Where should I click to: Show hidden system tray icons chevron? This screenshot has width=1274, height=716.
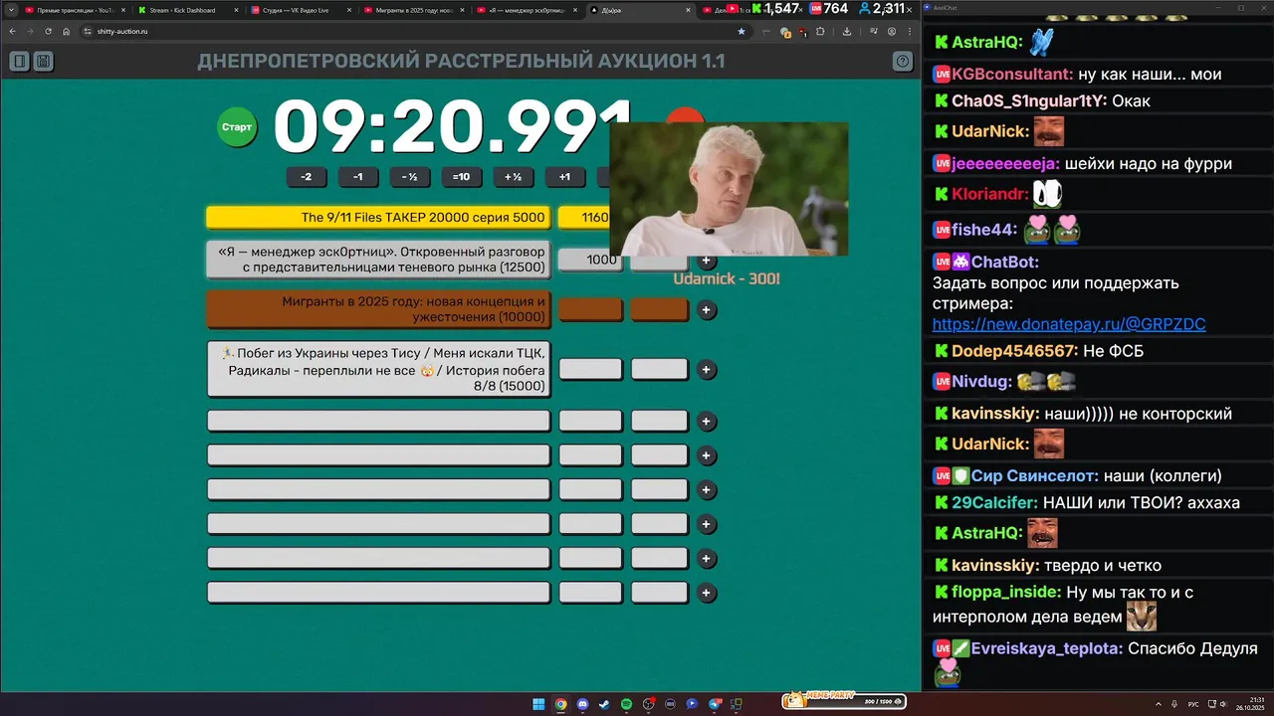(1158, 704)
